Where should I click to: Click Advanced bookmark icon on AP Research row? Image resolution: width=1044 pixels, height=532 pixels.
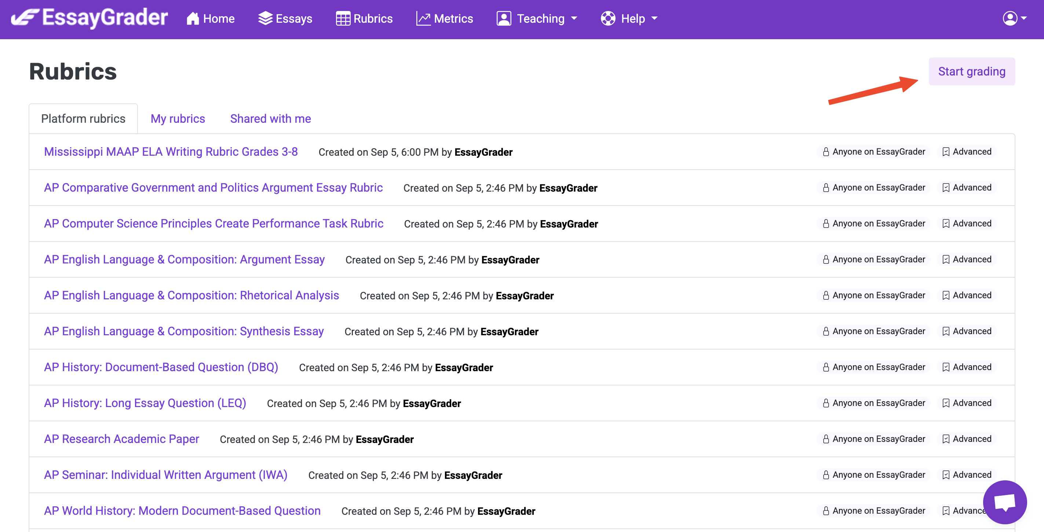[946, 439]
